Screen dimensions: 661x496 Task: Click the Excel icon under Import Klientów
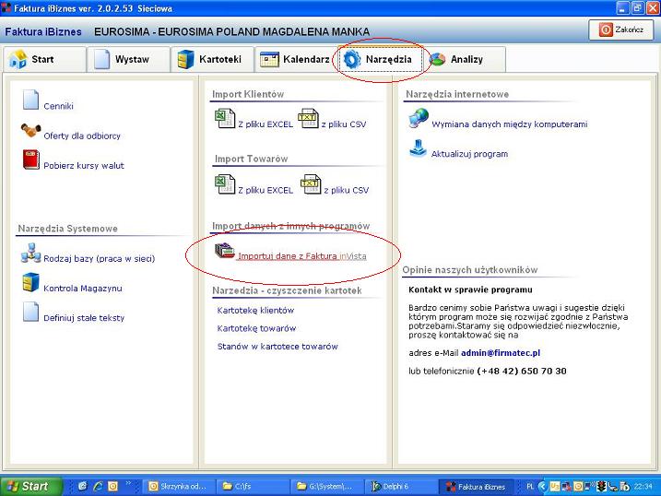click(225, 118)
